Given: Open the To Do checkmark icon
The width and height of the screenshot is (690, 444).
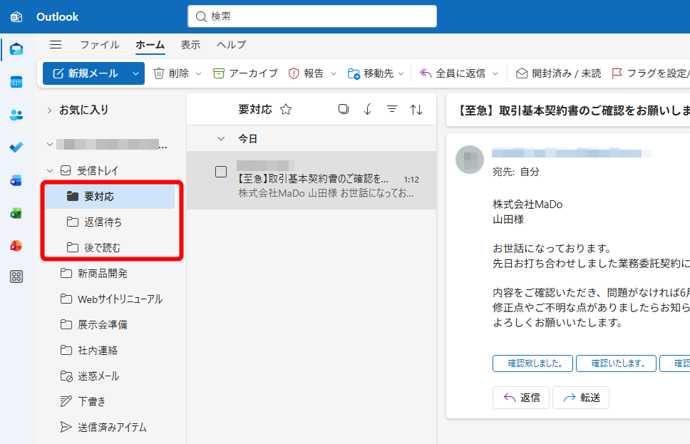Looking at the screenshot, I should coord(16,148).
